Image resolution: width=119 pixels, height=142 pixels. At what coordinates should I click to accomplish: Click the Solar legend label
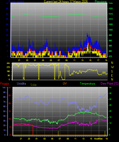click(33, 85)
